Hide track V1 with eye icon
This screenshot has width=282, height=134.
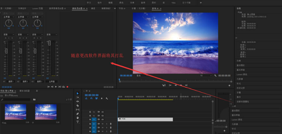point(103,119)
